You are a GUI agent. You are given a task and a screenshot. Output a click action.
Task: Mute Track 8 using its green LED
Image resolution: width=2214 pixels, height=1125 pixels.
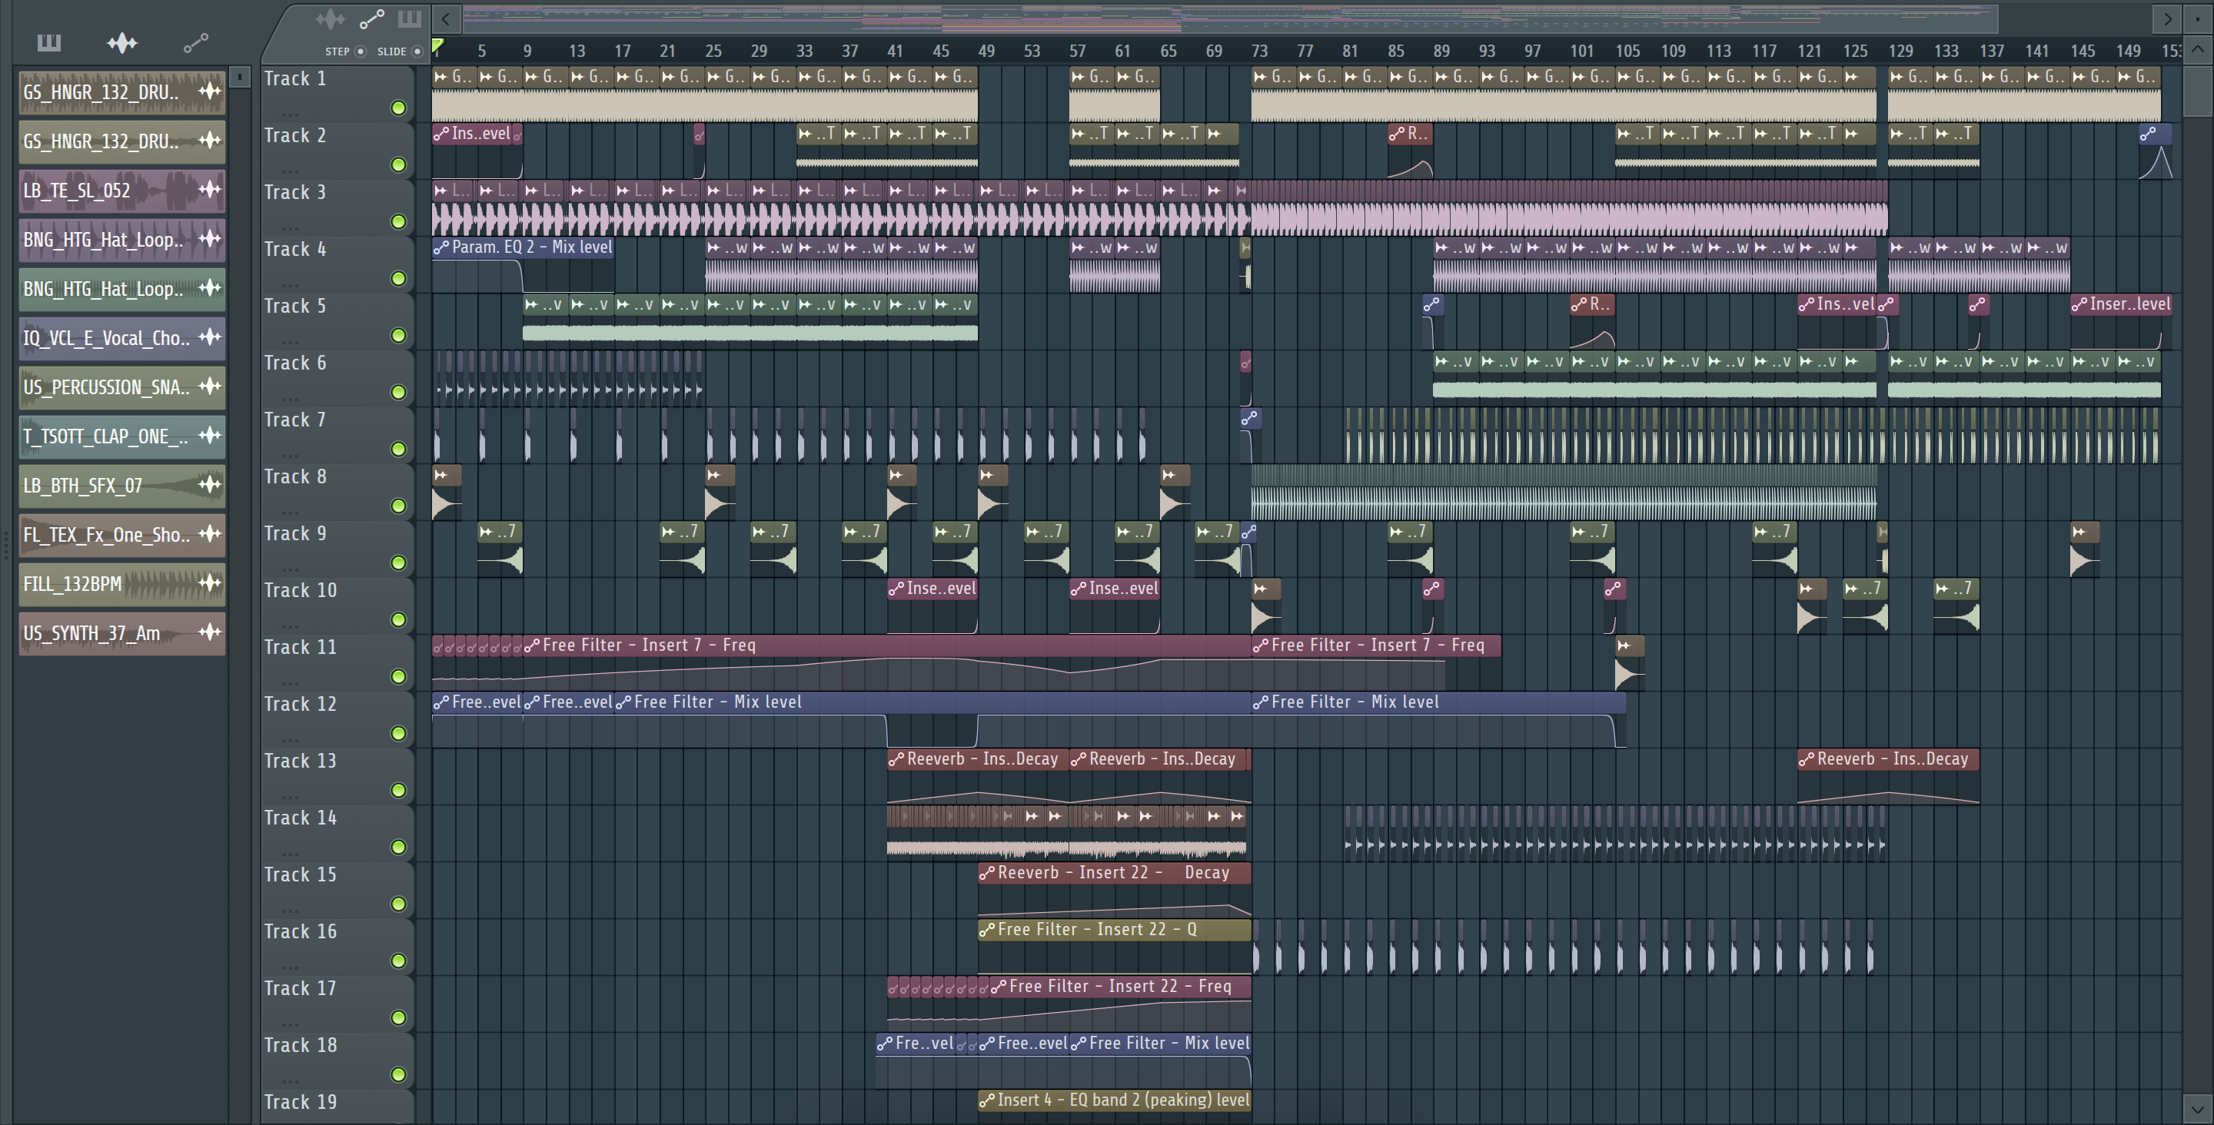pos(398,506)
